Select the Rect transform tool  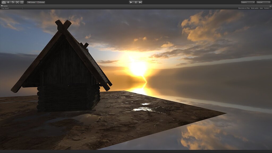tap(22, 2)
